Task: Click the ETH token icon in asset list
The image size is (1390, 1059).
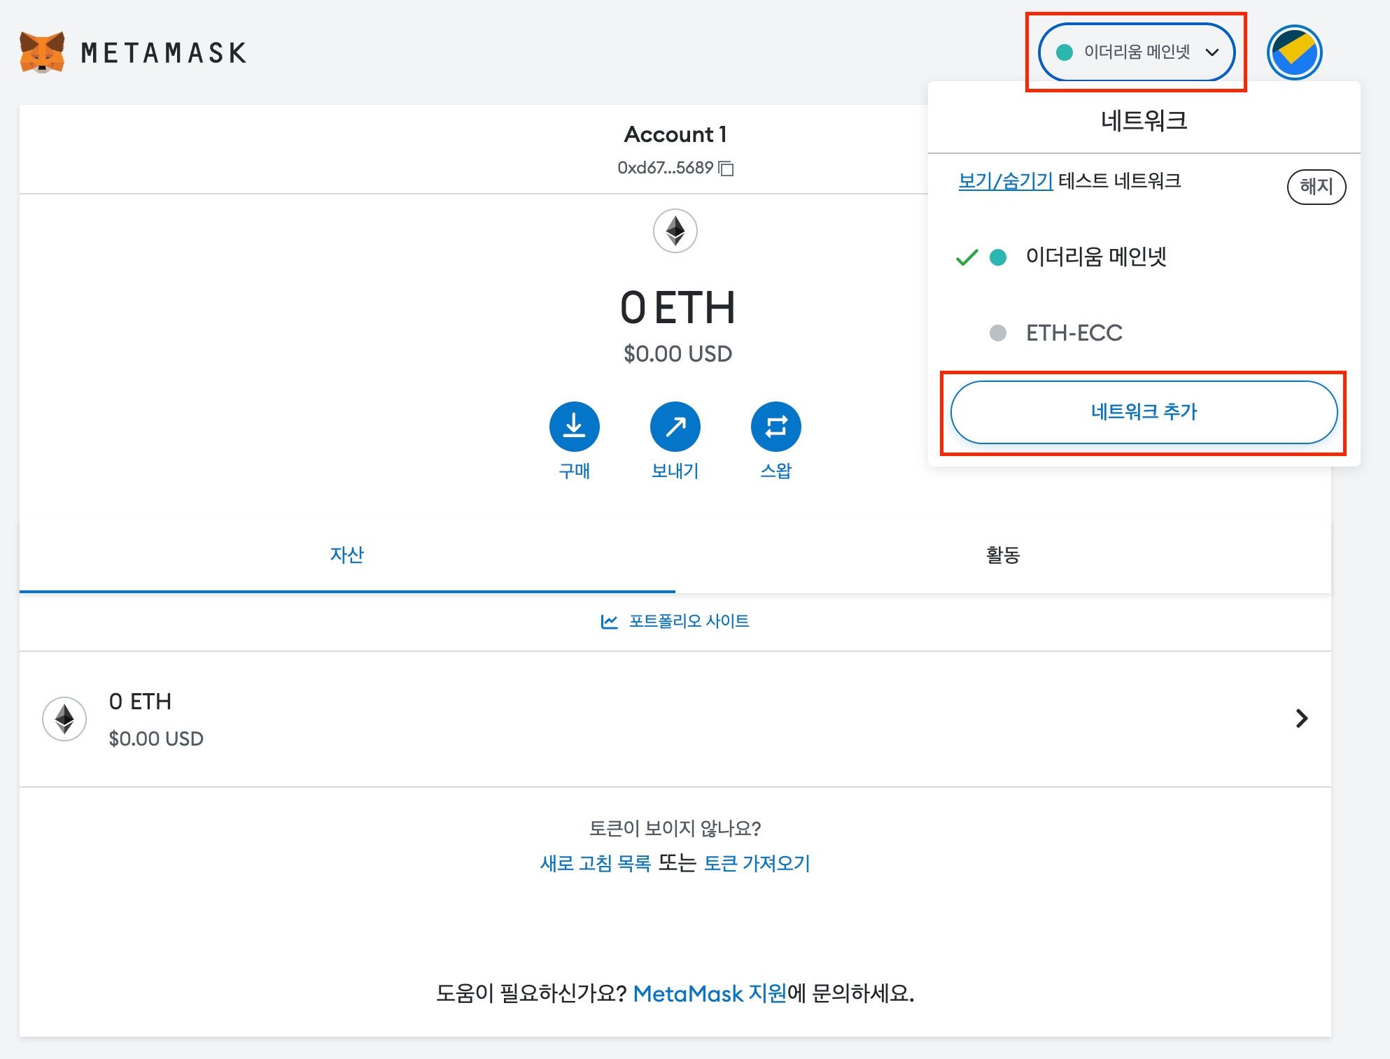Action: [x=64, y=718]
